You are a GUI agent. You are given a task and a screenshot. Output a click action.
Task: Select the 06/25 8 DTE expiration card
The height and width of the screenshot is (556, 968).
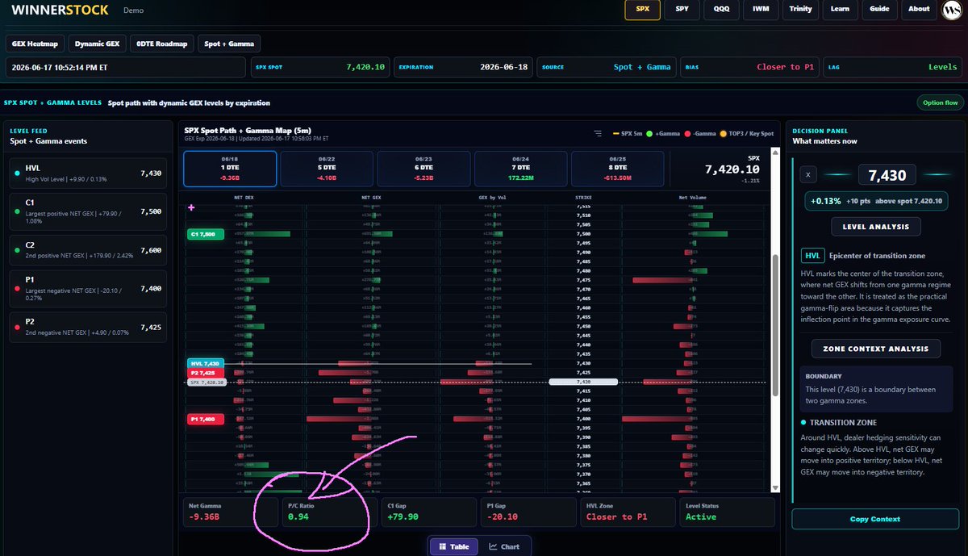pyautogui.click(x=617, y=168)
